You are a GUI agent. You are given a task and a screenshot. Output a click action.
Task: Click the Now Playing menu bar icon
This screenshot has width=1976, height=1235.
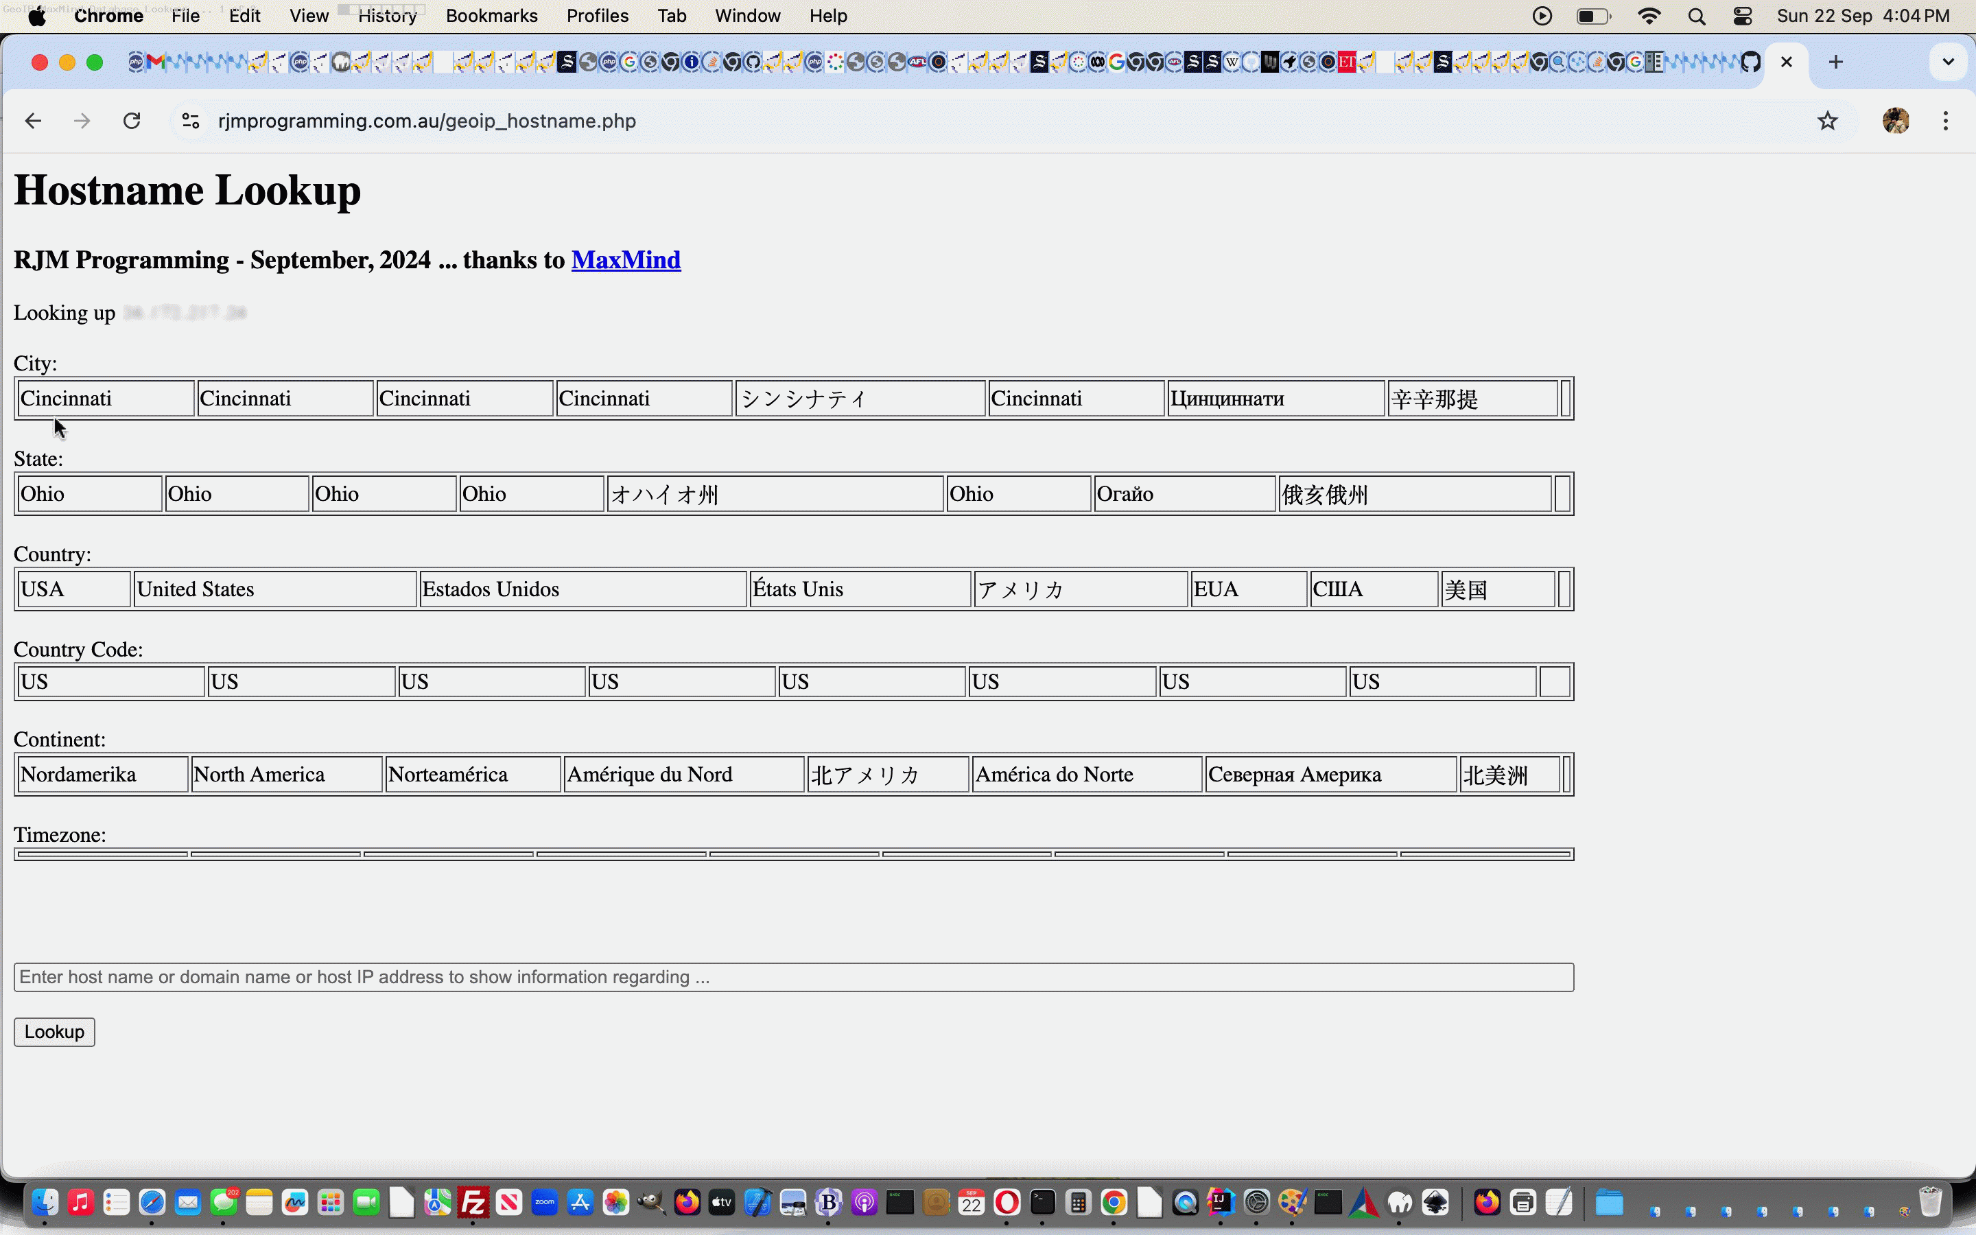point(1542,16)
